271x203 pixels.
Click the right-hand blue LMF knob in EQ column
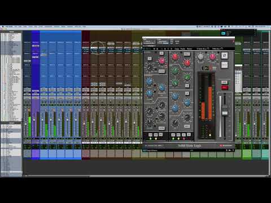(x=187, y=102)
